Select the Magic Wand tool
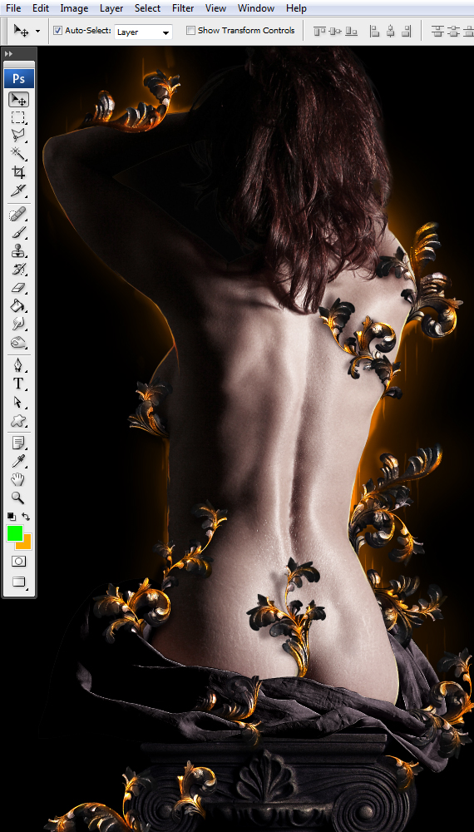 tap(18, 153)
